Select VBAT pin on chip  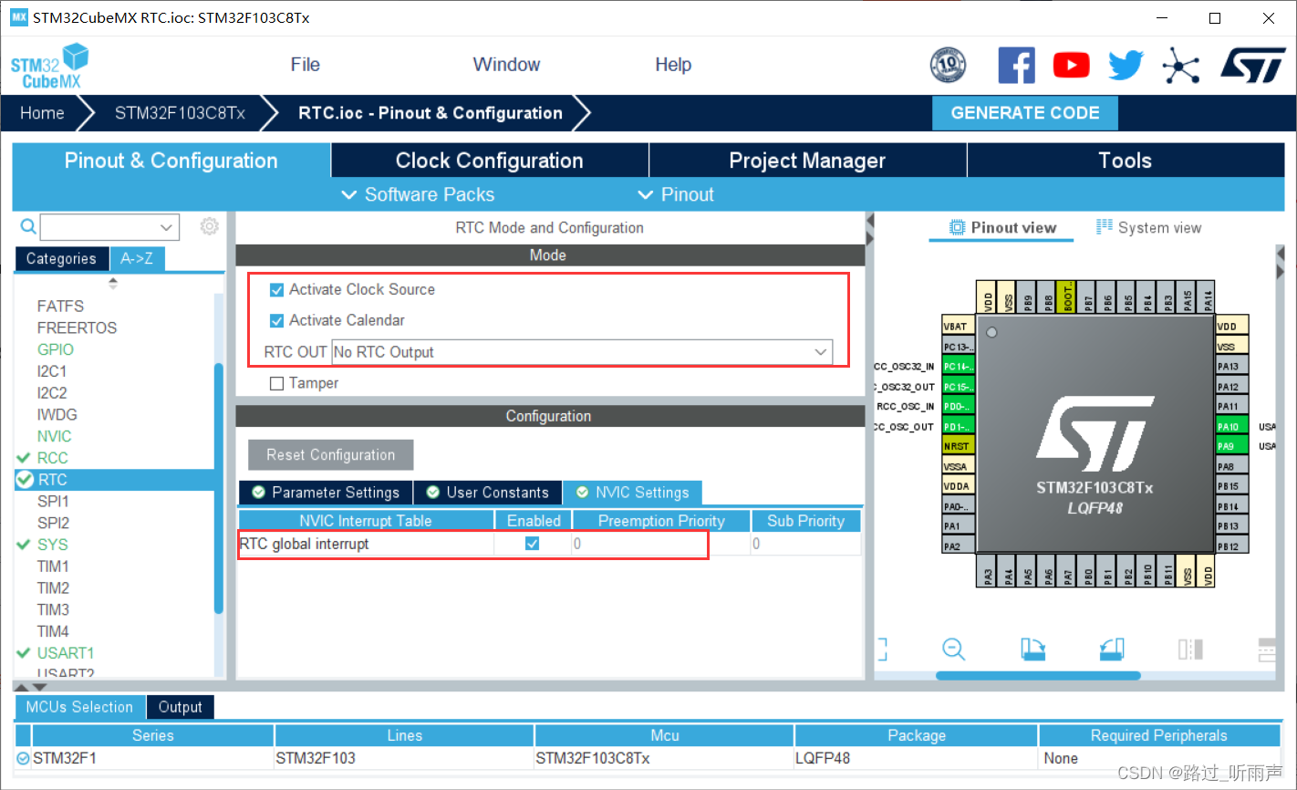coord(958,326)
